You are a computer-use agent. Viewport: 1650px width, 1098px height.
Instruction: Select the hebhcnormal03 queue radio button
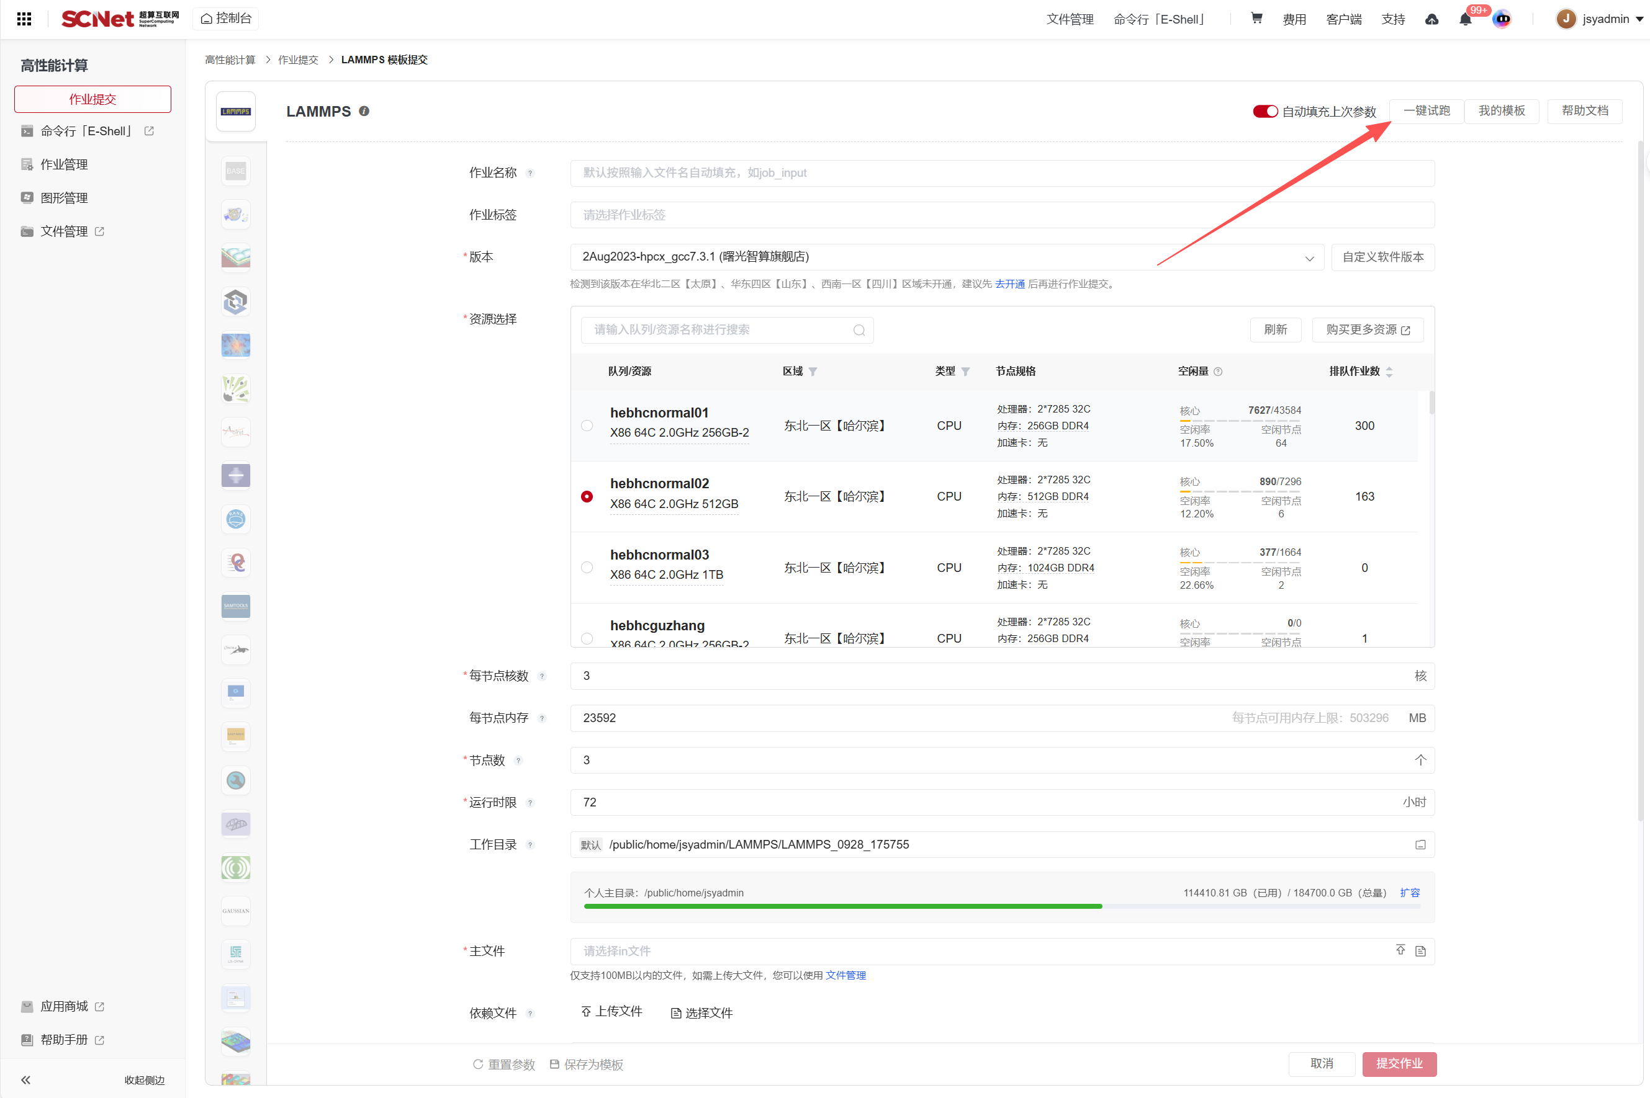pyautogui.click(x=587, y=568)
